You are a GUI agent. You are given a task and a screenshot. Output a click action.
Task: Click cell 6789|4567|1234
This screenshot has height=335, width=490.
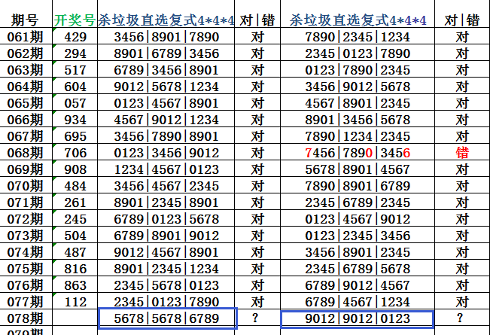click(x=358, y=301)
